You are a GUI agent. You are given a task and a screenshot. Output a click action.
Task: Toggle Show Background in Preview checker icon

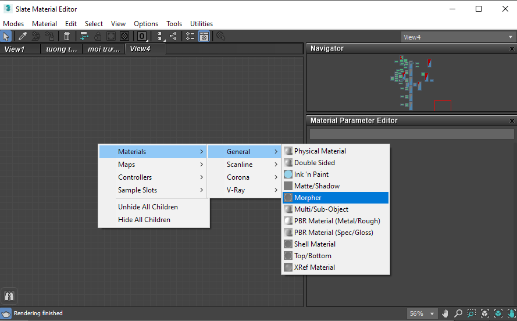pyautogui.click(x=124, y=36)
